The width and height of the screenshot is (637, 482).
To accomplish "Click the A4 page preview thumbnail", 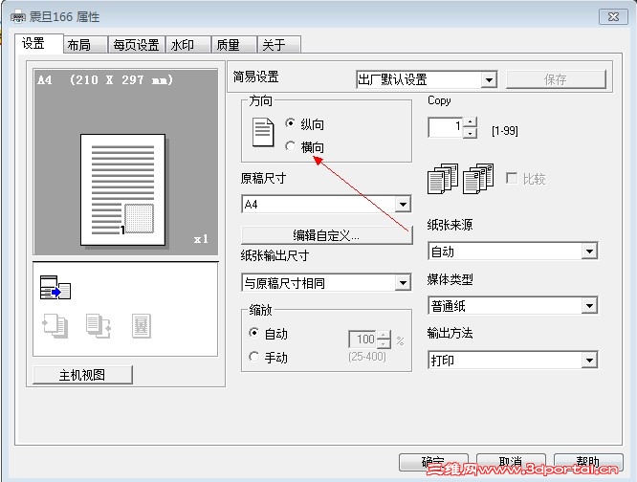I will (123, 189).
